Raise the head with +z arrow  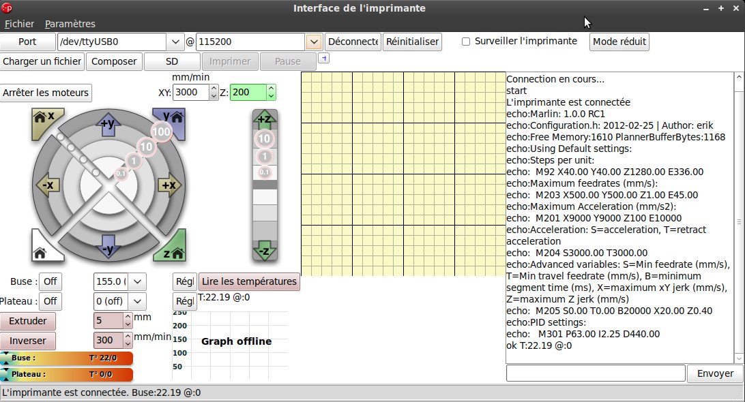264,119
